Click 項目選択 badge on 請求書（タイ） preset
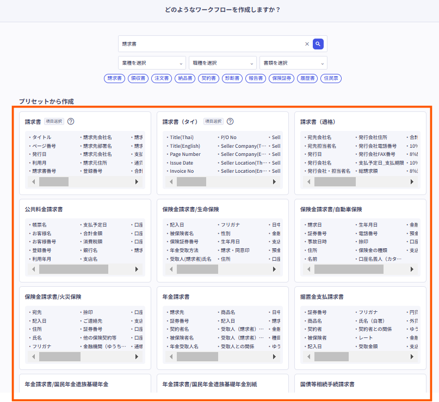The height and width of the screenshot is (402, 439). click(x=213, y=122)
